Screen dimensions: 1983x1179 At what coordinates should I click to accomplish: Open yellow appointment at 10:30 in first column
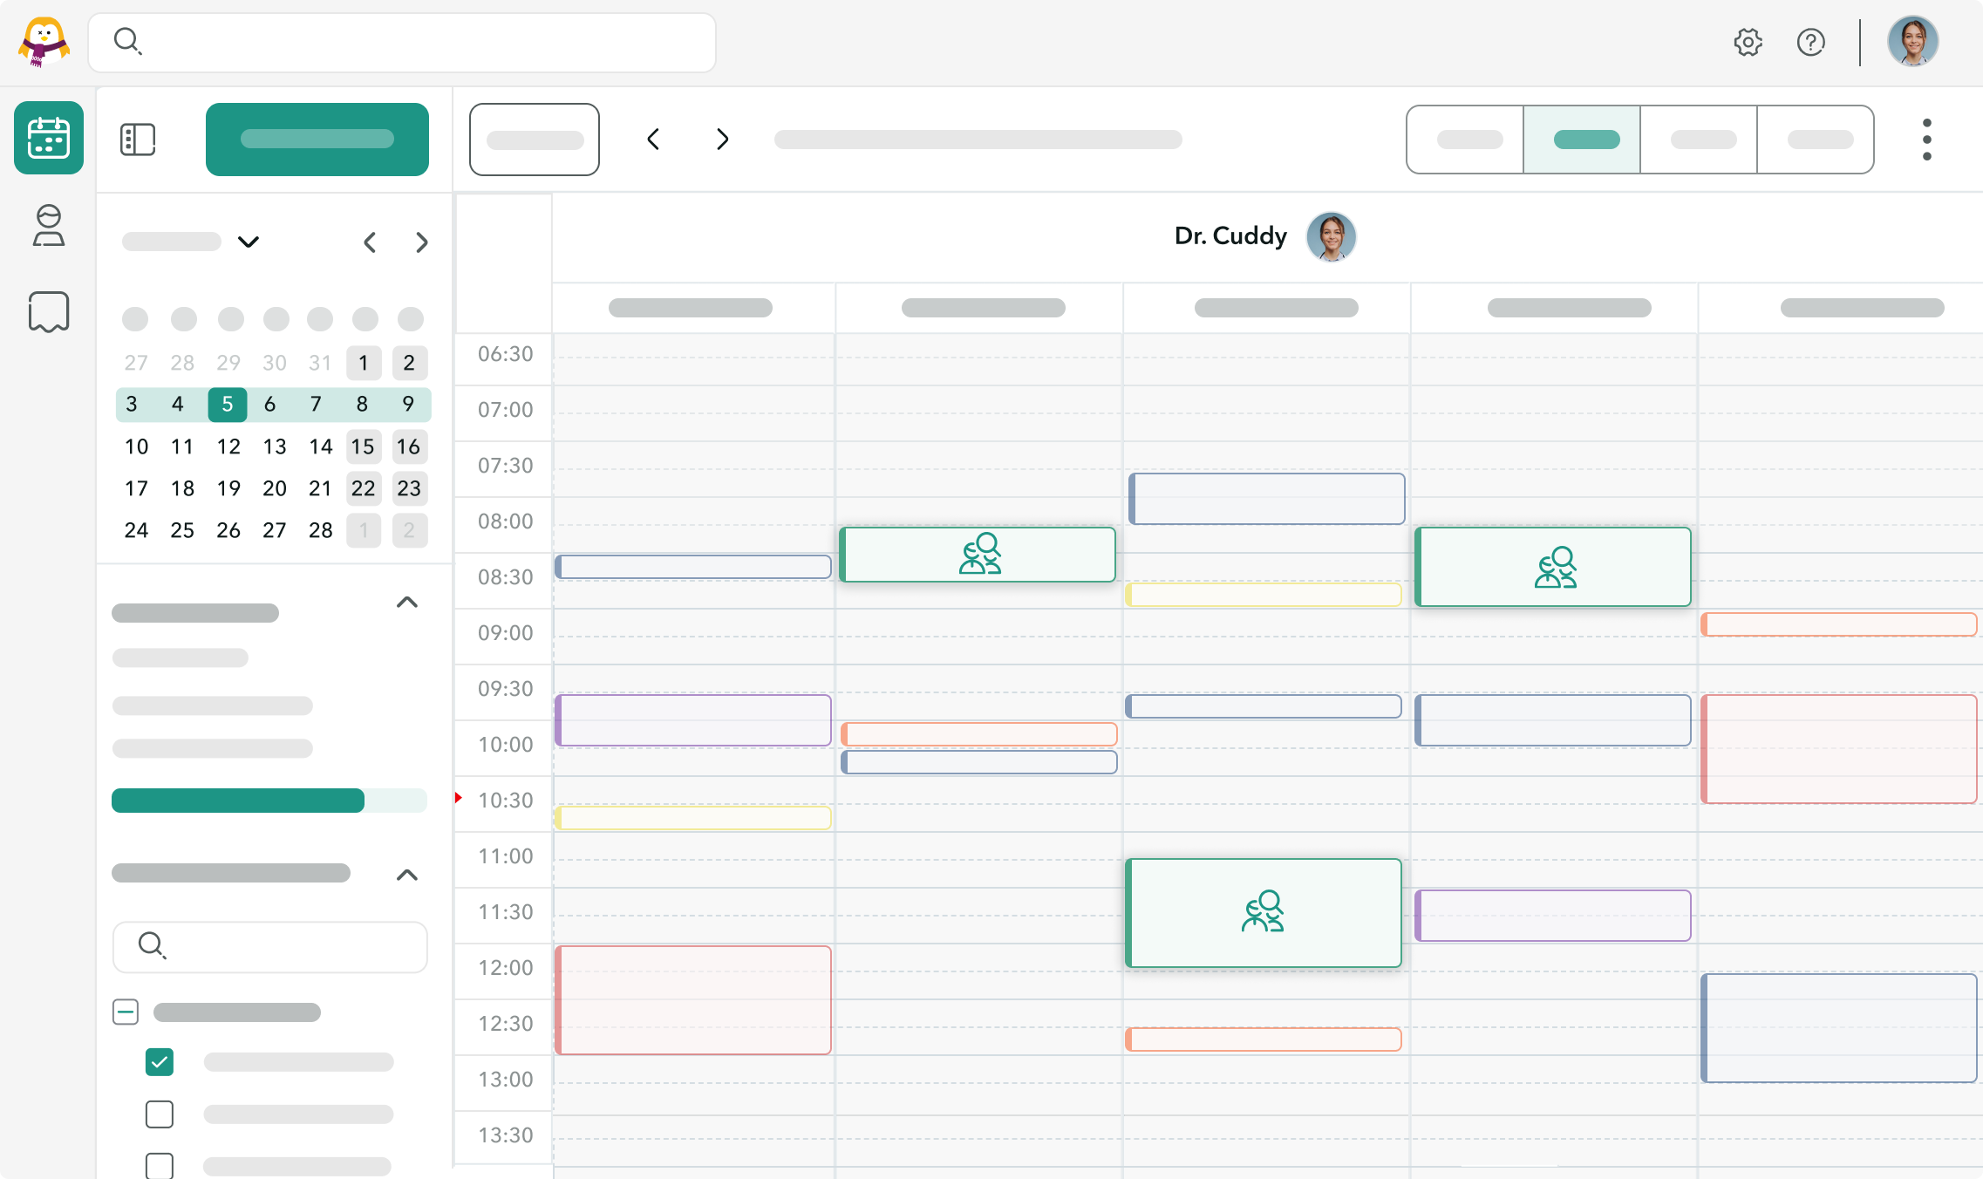tap(693, 817)
